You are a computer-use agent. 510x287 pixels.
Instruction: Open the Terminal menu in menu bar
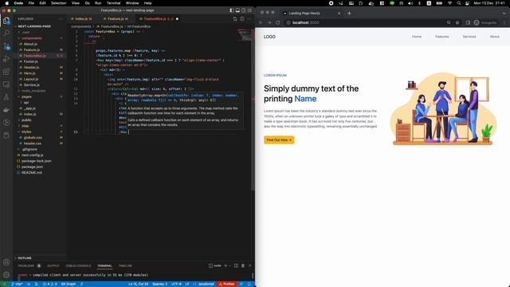pyautogui.click(x=113, y=3)
